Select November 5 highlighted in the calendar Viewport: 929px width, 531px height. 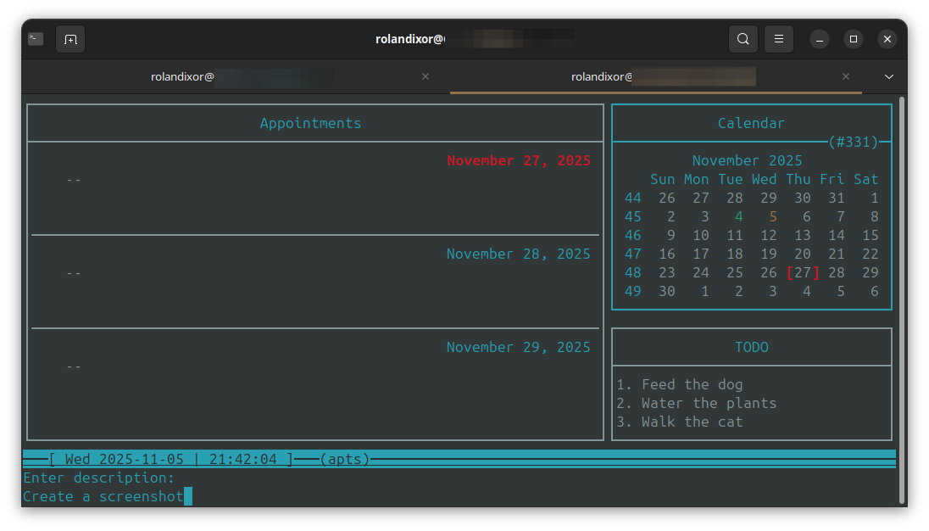click(772, 216)
